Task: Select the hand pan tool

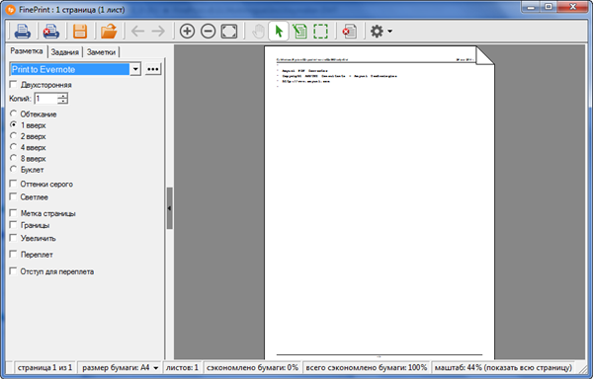Action: click(x=258, y=31)
